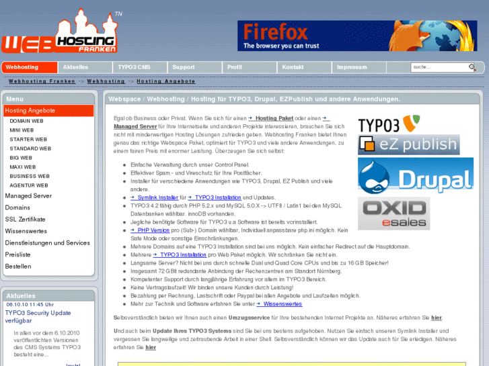
Task: Click news date '08.10.10 11:45 Uhr'
Action: coord(30,305)
